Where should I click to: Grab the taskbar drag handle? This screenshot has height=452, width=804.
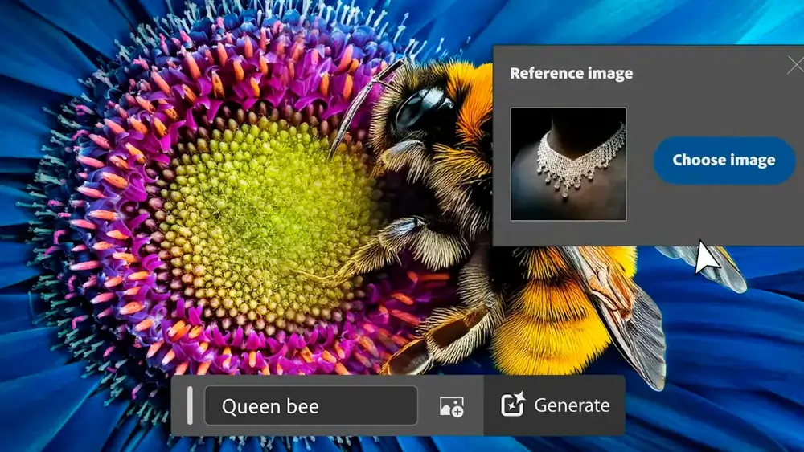click(190, 405)
